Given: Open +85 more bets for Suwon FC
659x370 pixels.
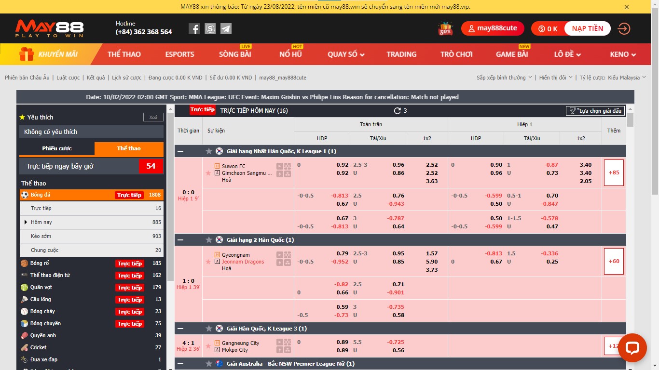Looking at the screenshot, I should [x=614, y=172].
